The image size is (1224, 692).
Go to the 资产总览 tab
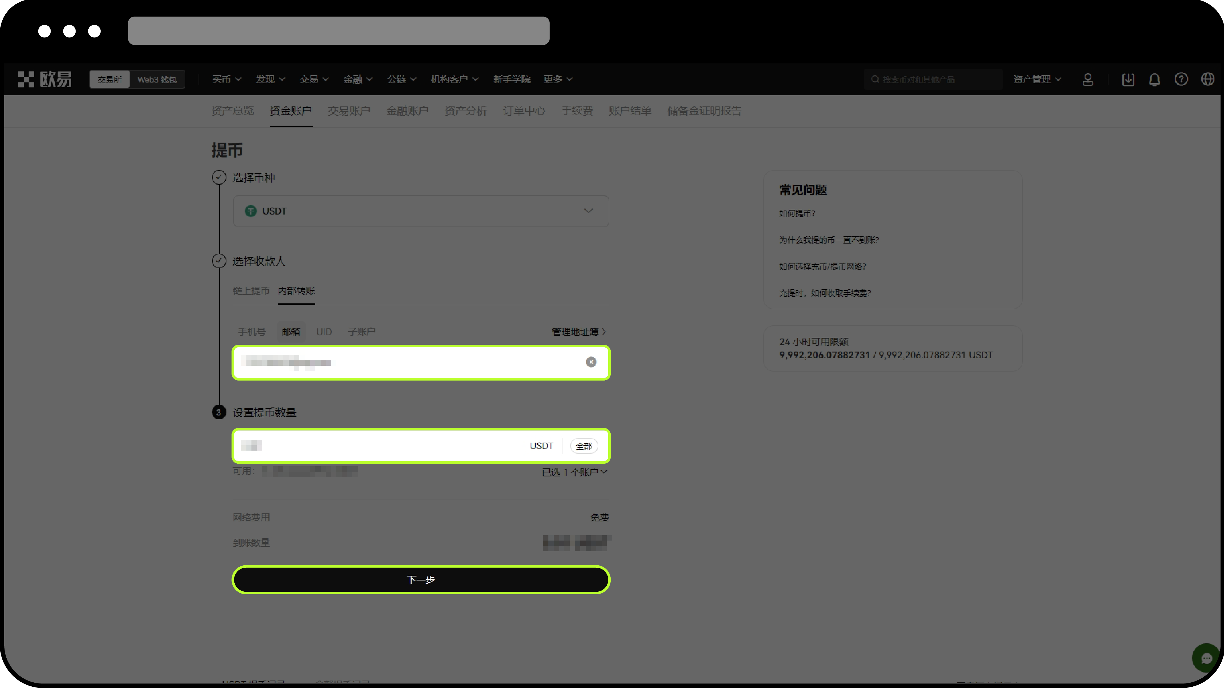click(x=232, y=111)
